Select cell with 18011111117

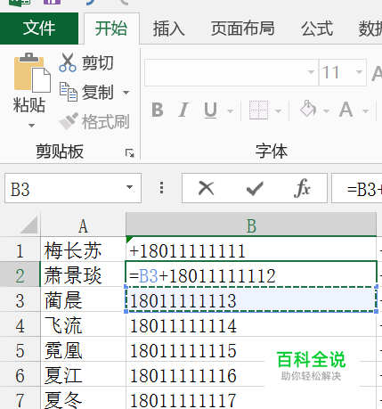[x=251, y=399]
